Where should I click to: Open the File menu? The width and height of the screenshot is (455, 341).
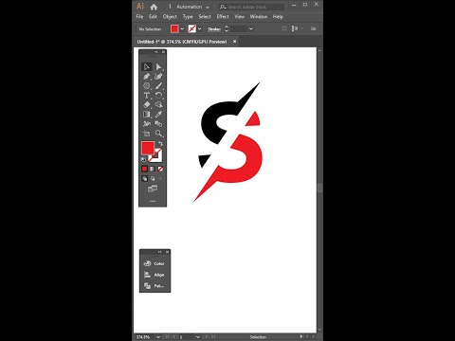pyautogui.click(x=139, y=16)
